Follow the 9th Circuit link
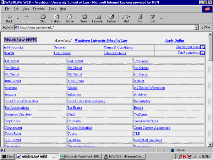This screenshot has height=160, width=213. pos(141,74)
